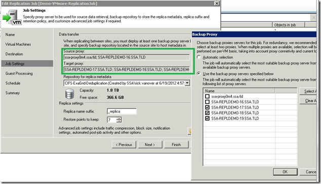Open the Job Settings wizard step
The height and width of the screenshot is (184, 321).
[27, 64]
